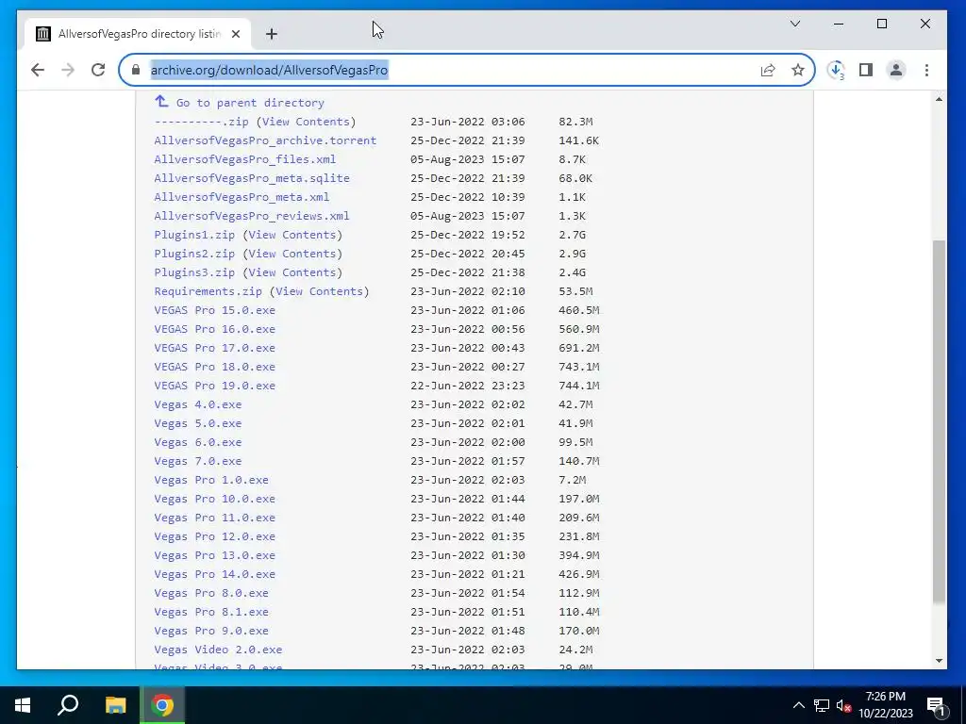Open Windows Start menu

pyautogui.click(x=23, y=705)
